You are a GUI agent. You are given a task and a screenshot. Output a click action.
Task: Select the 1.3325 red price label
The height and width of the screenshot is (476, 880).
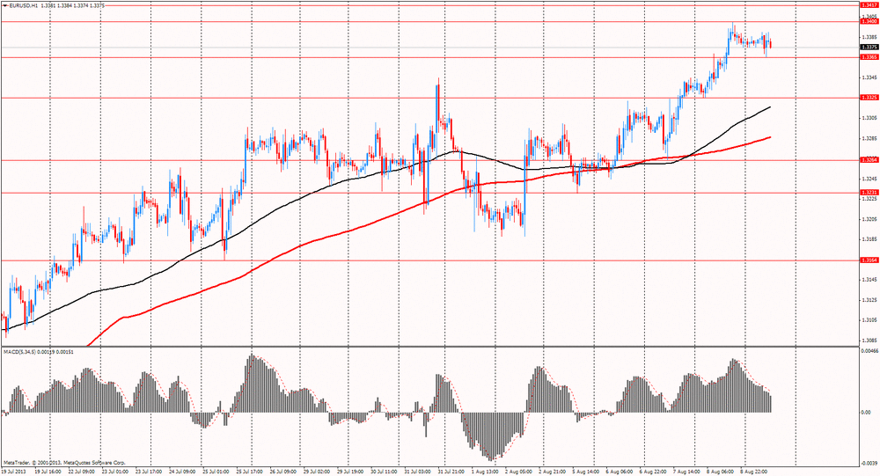pyautogui.click(x=869, y=98)
